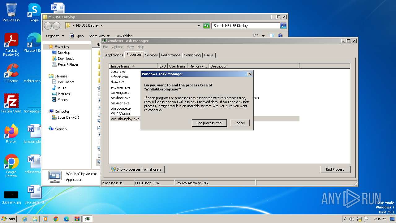Select Network in the navigation pane

click(61, 129)
